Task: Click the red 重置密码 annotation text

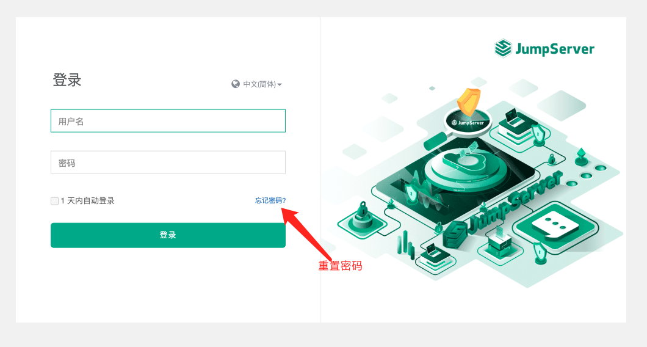Action: pos(340,266)
